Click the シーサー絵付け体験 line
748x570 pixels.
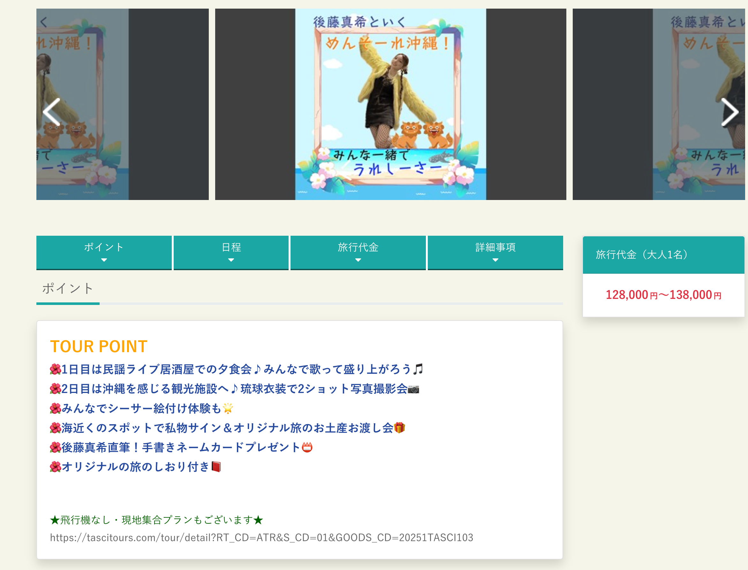[x=142, y=409]
